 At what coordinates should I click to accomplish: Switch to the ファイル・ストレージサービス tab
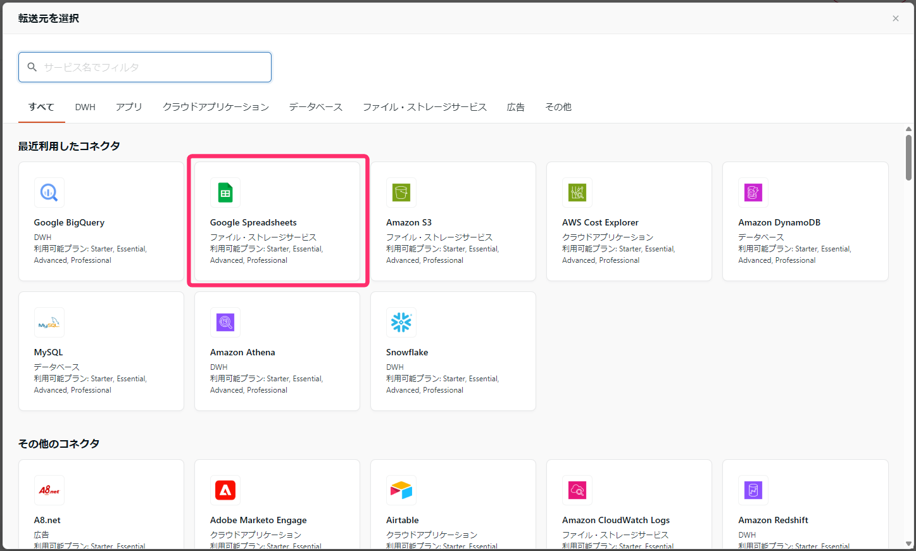(x=425, y=107)
